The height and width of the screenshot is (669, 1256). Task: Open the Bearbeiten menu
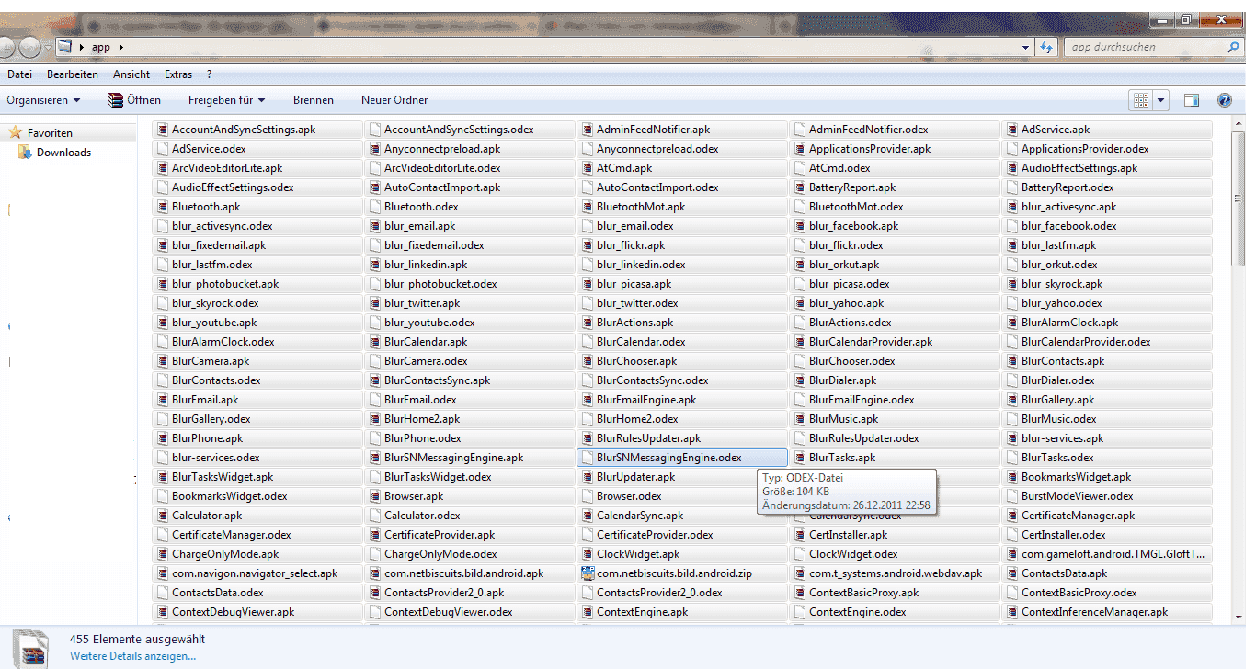[73, 74]
